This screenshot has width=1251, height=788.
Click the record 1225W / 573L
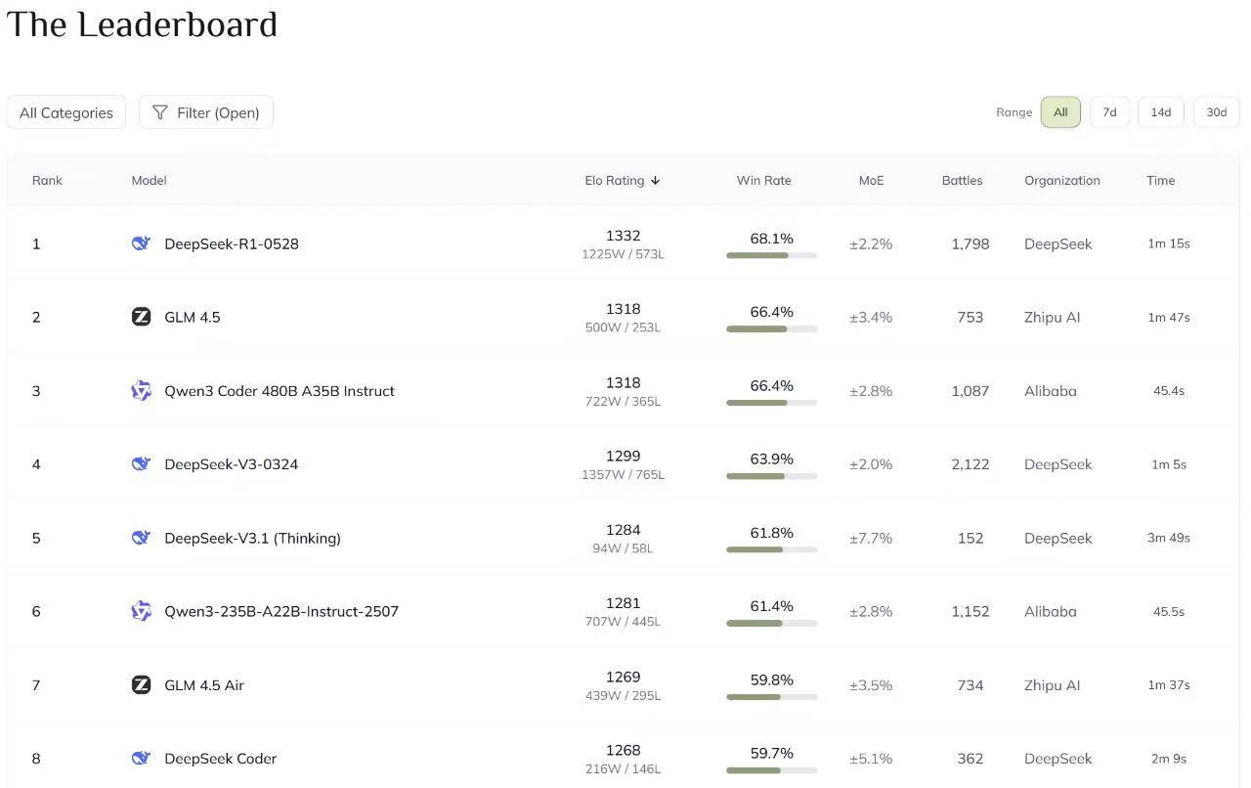623,254
